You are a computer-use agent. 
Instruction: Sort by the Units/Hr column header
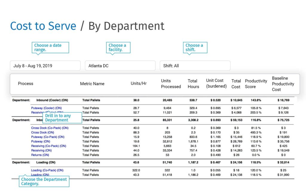(x=139, y=84)
